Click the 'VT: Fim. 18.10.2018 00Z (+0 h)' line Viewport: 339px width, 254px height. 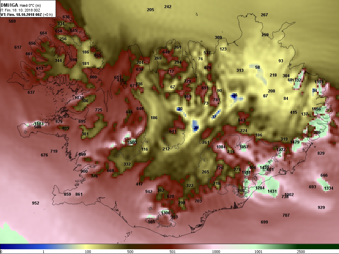[26, 15]
